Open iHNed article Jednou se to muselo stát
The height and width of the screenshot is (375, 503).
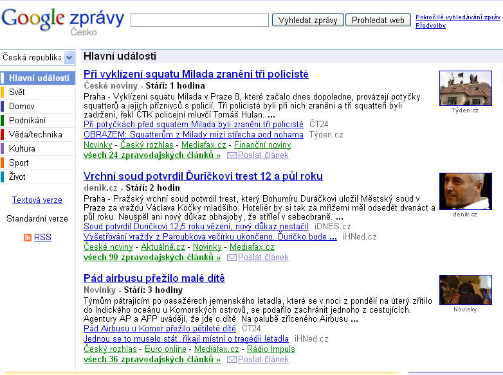(186, 339)
